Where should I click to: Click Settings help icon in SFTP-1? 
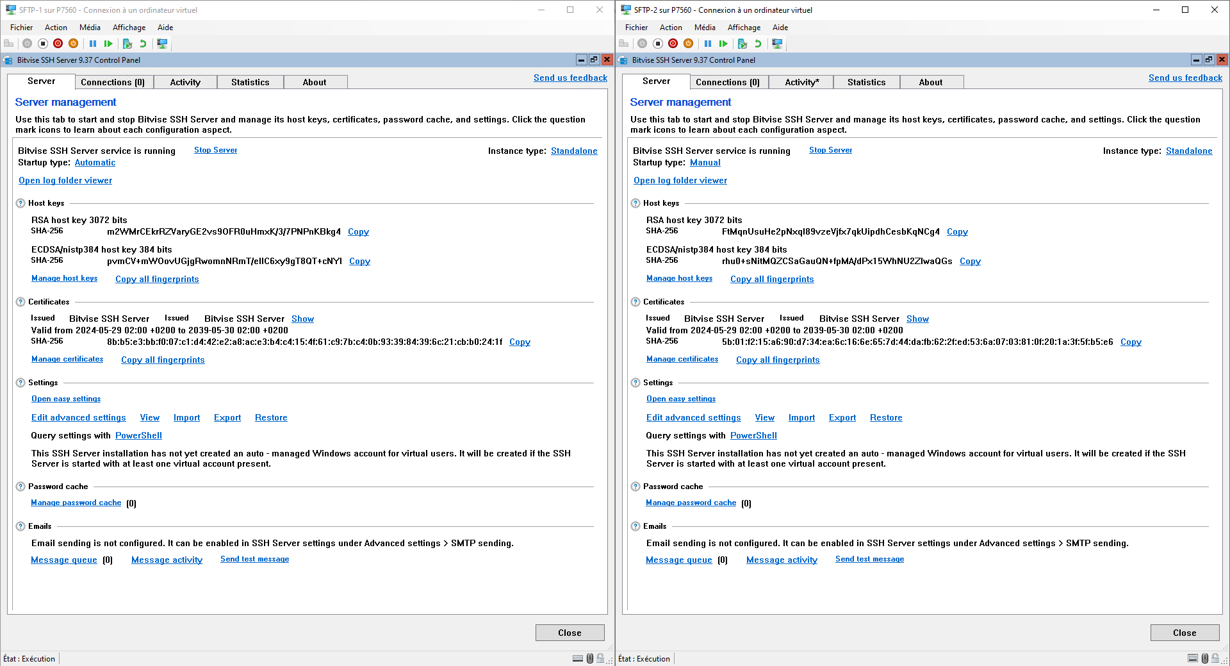(x=20, y=383)
